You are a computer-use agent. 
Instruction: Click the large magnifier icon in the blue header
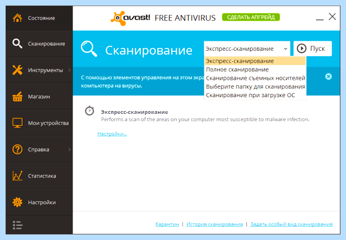(89, 49)
